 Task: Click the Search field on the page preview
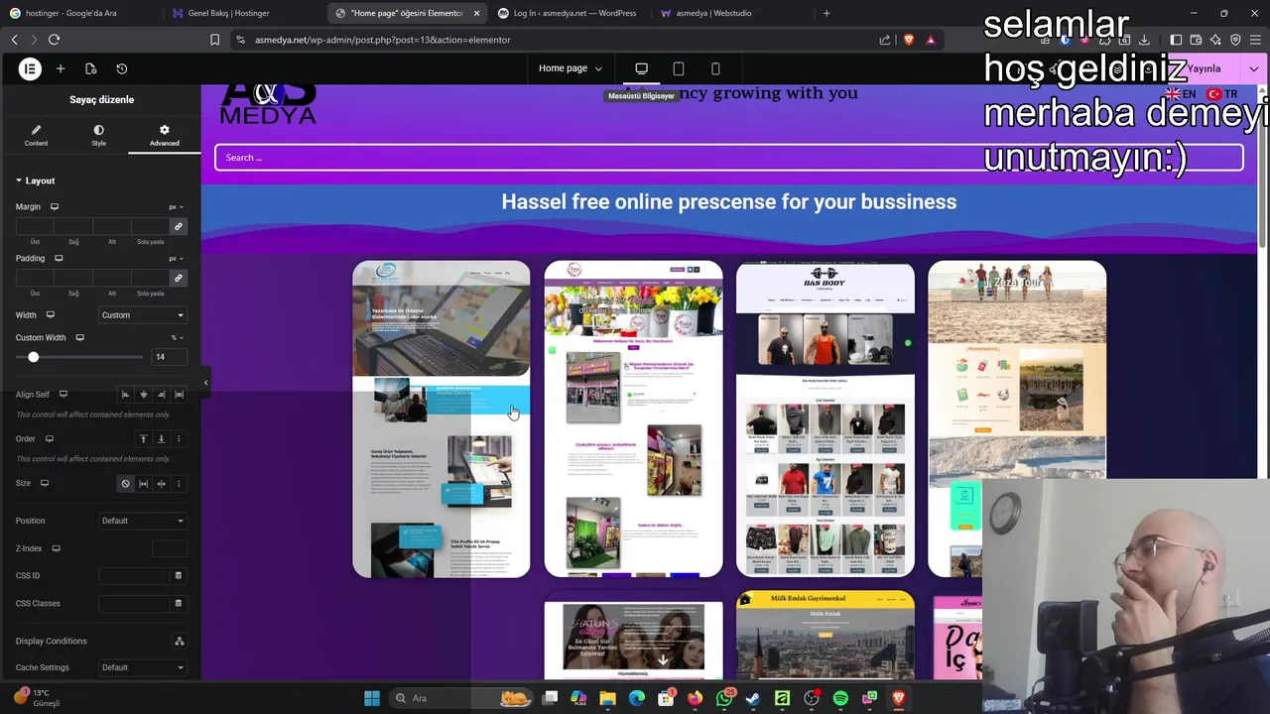[729, 157]
